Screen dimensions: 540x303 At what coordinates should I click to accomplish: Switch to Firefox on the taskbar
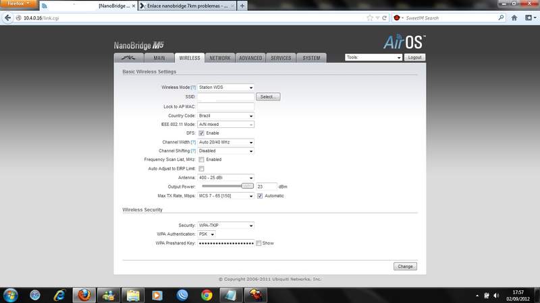[84, 295]
